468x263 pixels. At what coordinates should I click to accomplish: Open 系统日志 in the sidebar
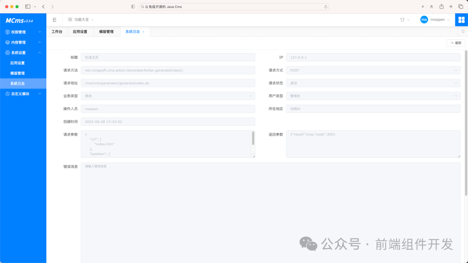pos(23,83)
